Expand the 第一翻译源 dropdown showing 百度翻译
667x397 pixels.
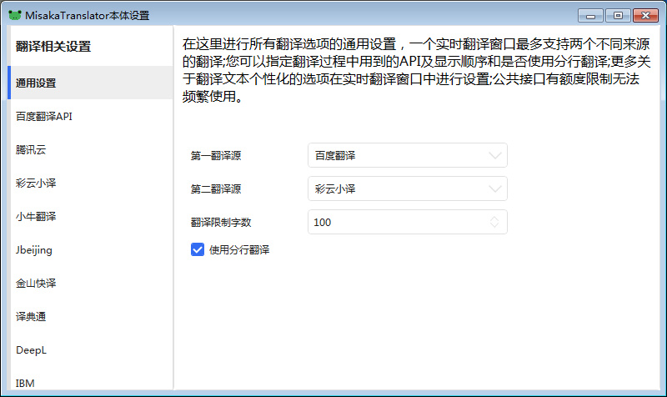tap(407, 155)
